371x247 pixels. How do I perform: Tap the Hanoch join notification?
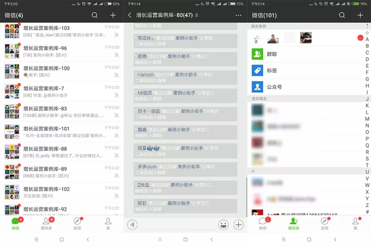click(x=185, y=78)
